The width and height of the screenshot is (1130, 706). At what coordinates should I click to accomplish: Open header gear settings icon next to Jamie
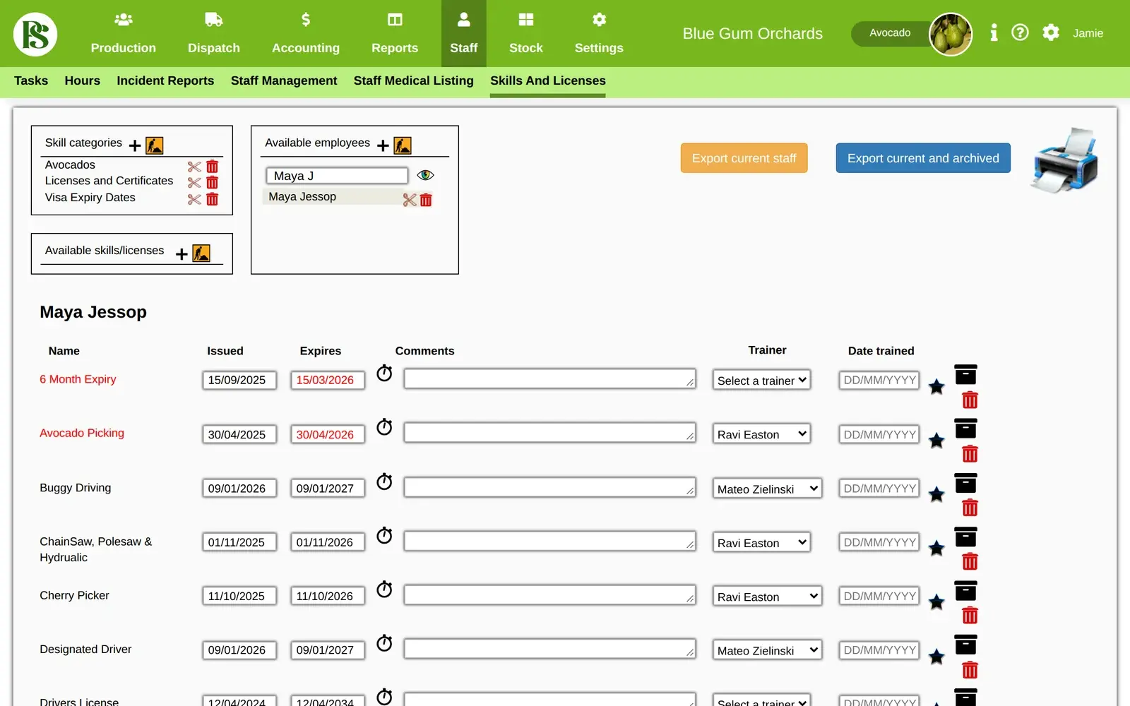click(x=1051, y=32)
